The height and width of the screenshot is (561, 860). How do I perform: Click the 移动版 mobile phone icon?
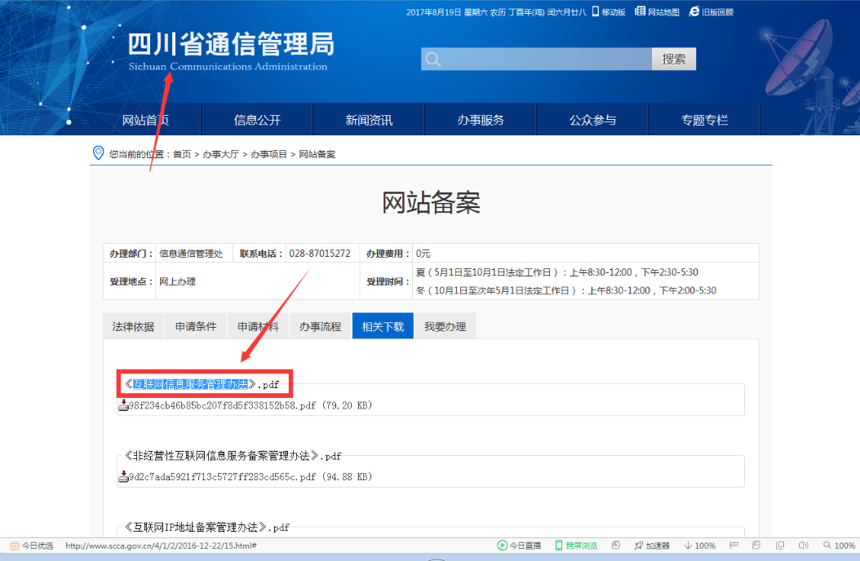(596, 11)
